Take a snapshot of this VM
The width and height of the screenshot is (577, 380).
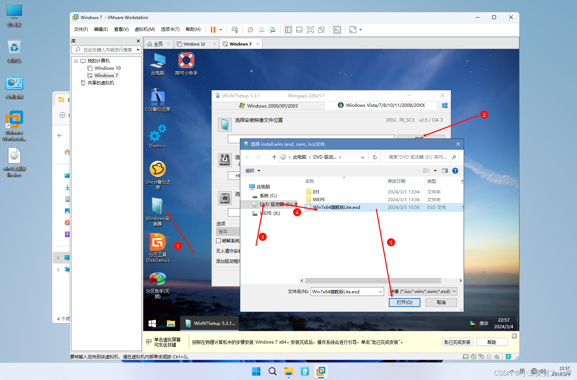(x=251, y=30)
